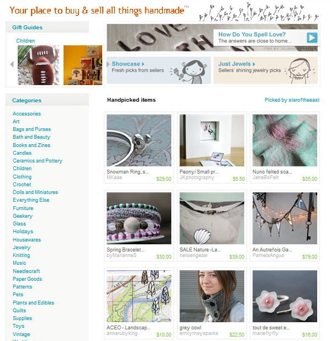Select the Jewelry category
Screen dimensions: 331x341
[x=22, y=248]
